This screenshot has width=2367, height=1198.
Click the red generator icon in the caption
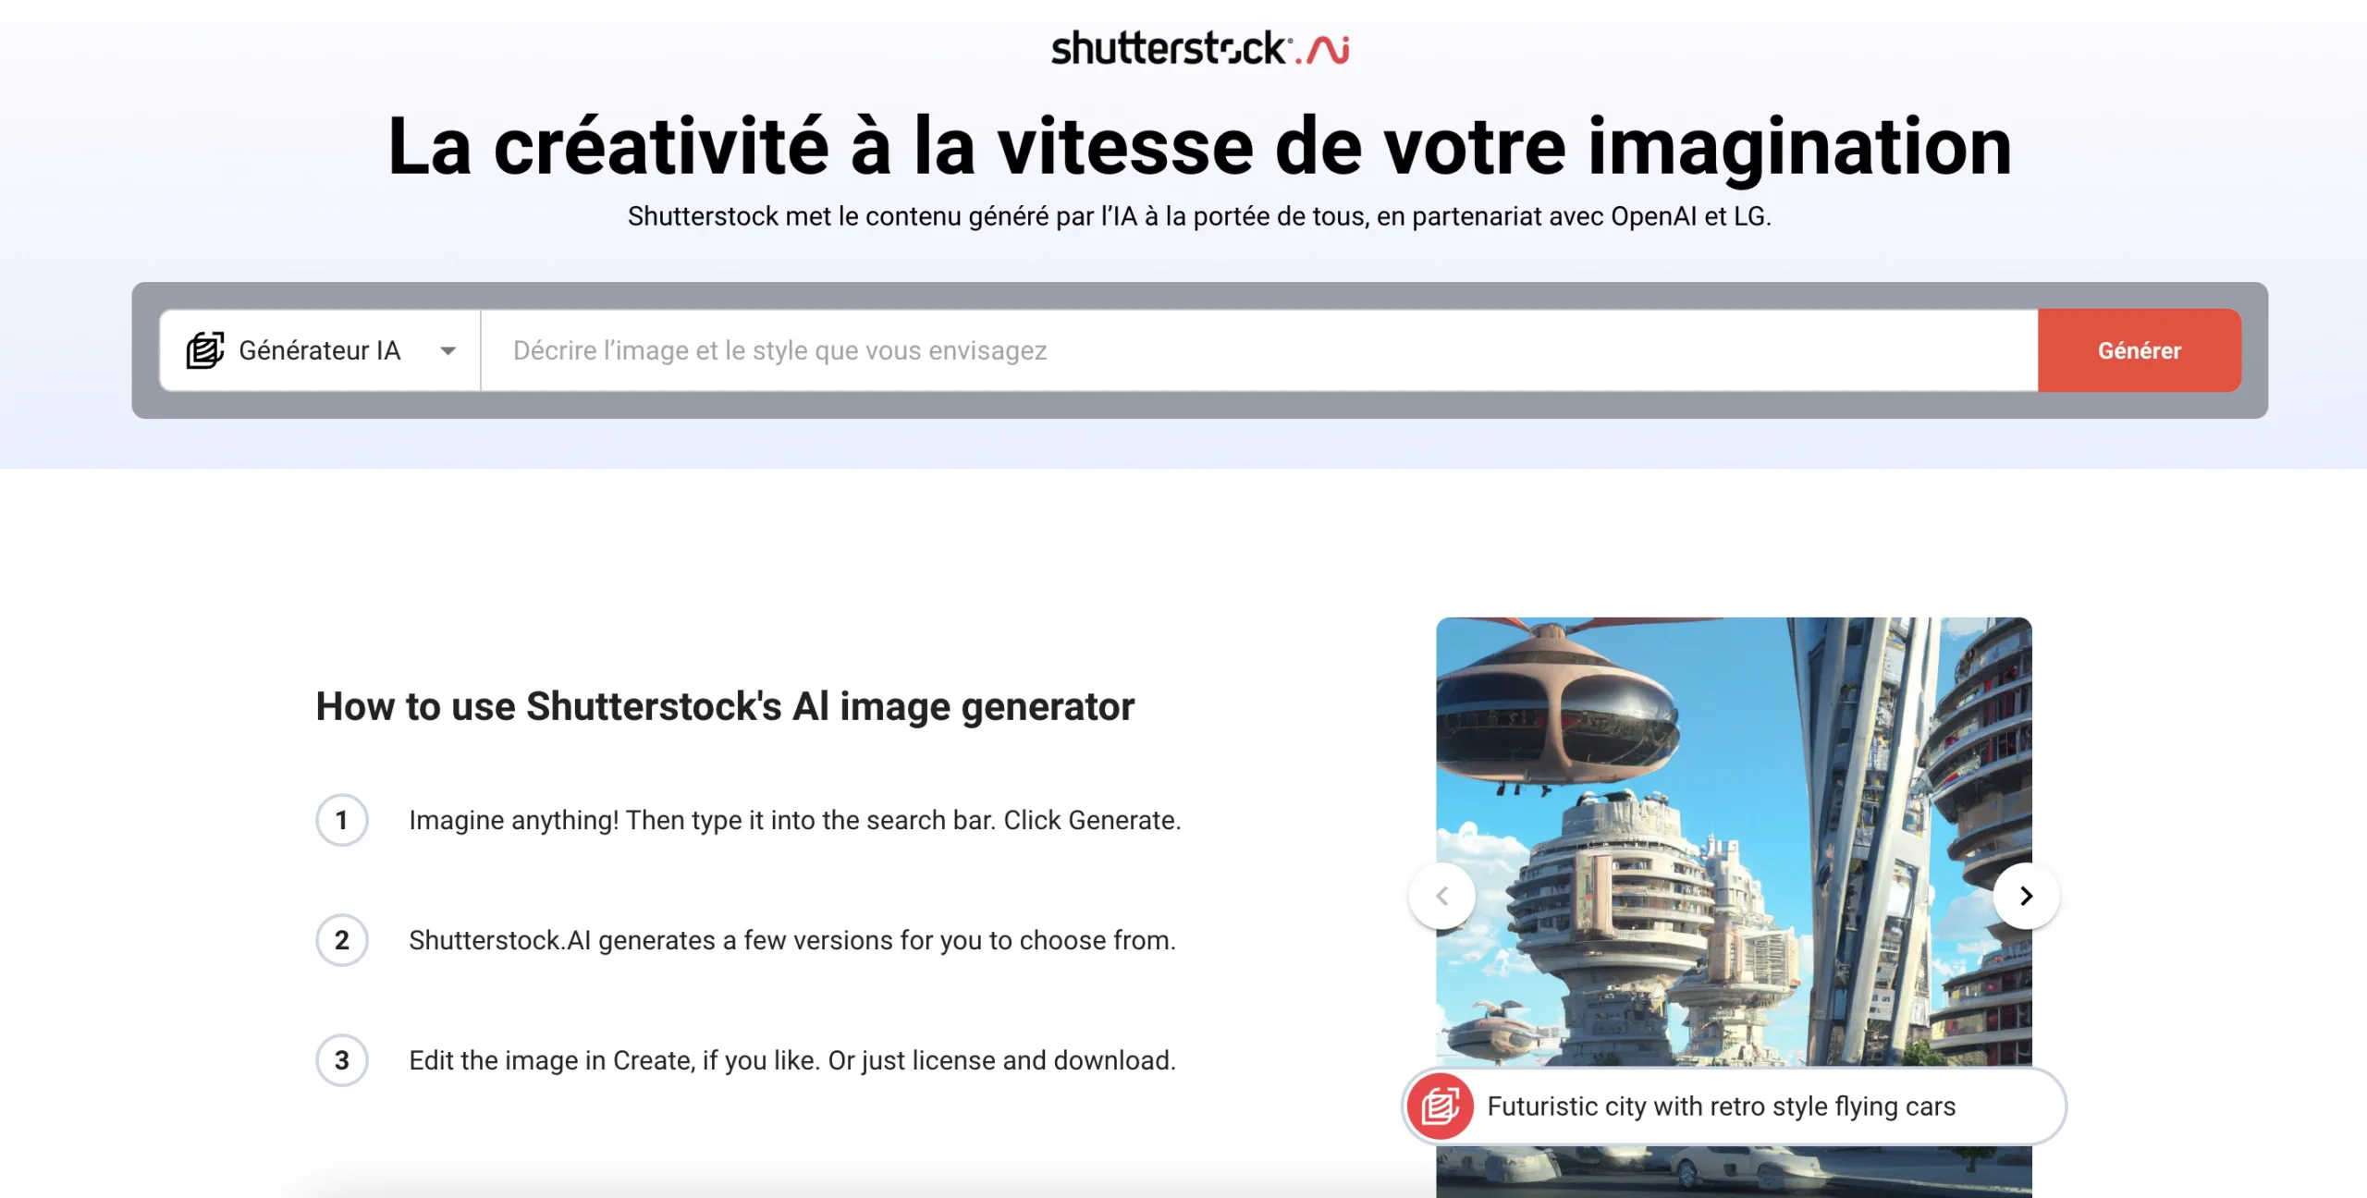point(1440,1106)
